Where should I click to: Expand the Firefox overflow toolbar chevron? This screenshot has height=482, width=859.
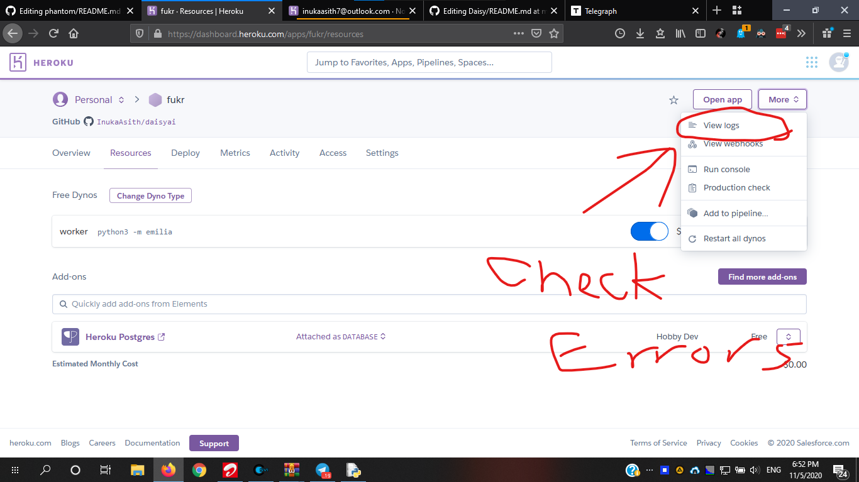[801, 34]
